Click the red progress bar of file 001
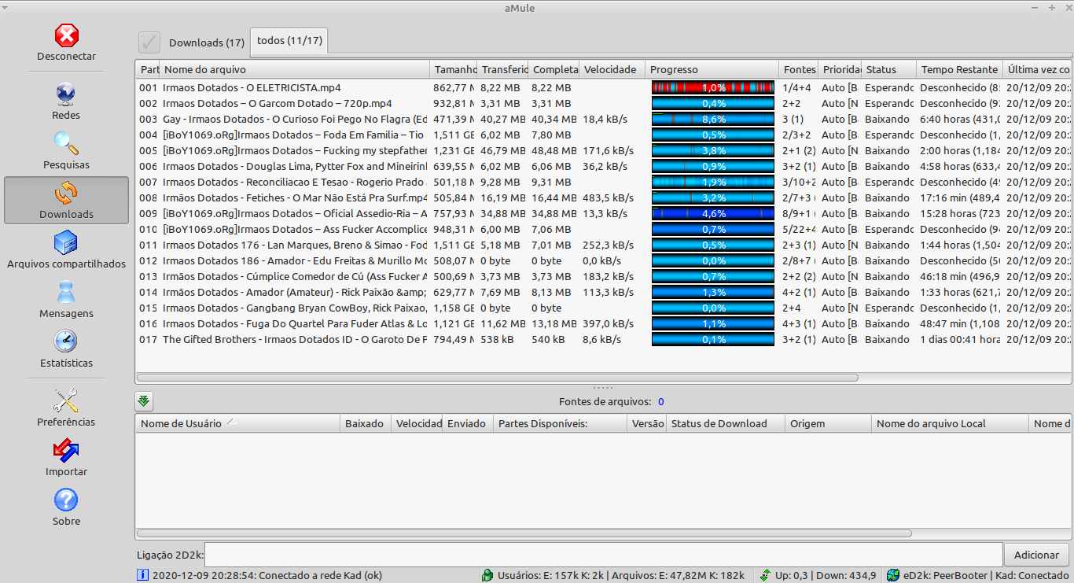 713,87
